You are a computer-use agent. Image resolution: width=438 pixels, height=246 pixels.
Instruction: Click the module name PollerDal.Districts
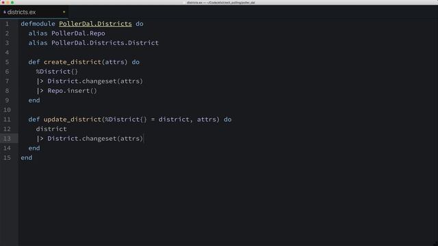[x=95, y=24]
